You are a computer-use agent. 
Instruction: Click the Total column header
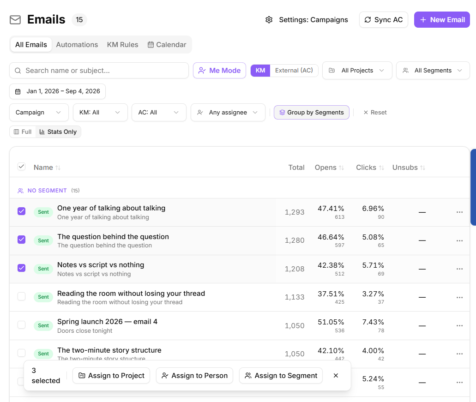[296, 168]
